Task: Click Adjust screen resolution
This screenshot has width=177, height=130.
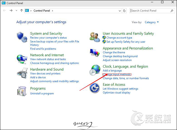Action: (x=117, y=60)
